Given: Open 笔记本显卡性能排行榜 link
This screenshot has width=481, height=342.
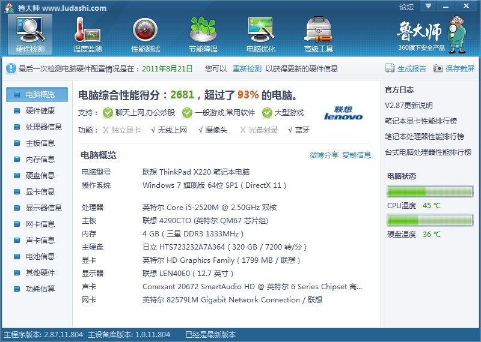Looking at the screenshot, I should coord(421,121).
